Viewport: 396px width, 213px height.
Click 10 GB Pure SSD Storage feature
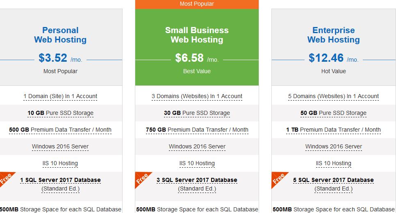coord(60,113)
